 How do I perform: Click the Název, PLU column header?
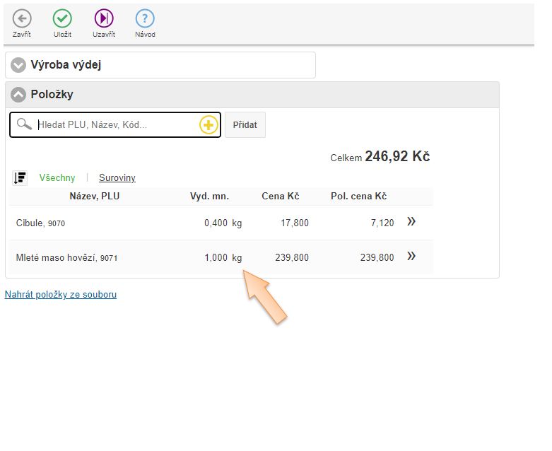tap(94, 197)
